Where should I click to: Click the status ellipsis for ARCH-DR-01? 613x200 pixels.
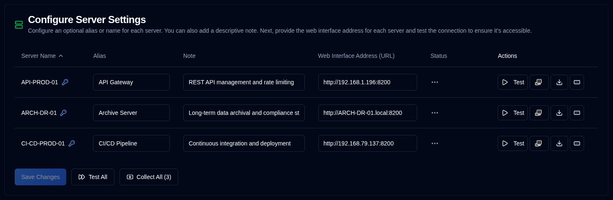(x=434, y=113)
